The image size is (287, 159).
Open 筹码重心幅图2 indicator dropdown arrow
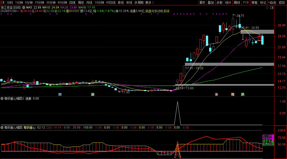pyautogui.click(x=2, y=98)
